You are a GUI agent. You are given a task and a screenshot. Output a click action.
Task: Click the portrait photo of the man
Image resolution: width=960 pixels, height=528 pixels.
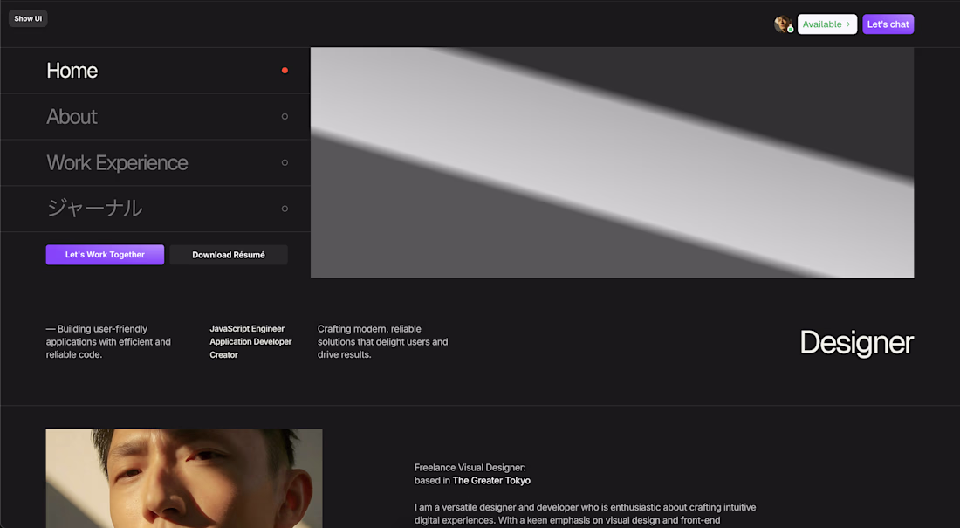click(183, 478)
